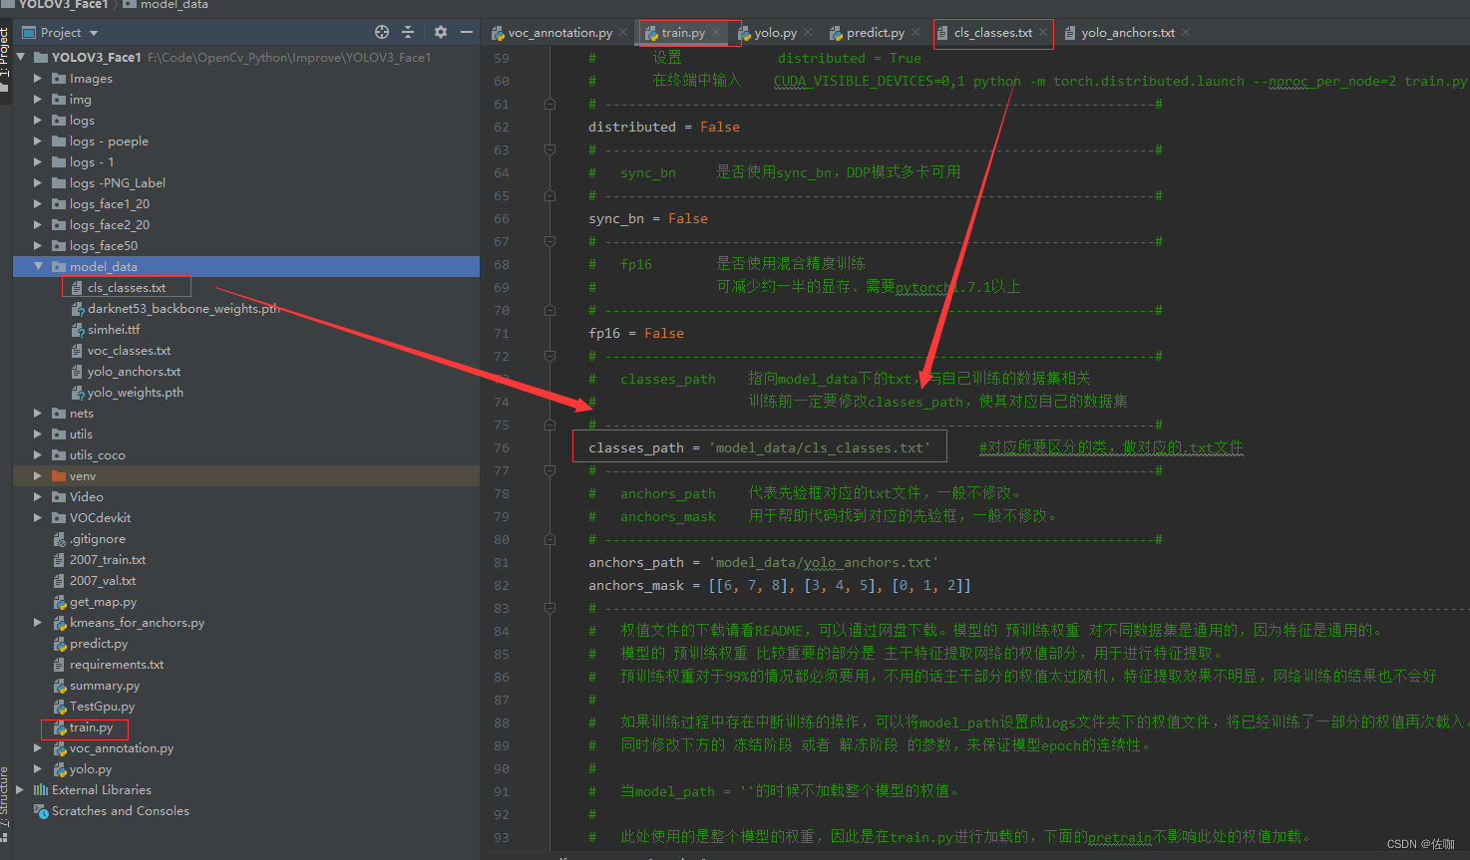Toggle code fold marker at line 77
The width and height of the screenshot is (1470, 860).
click(x=550, y=470)
